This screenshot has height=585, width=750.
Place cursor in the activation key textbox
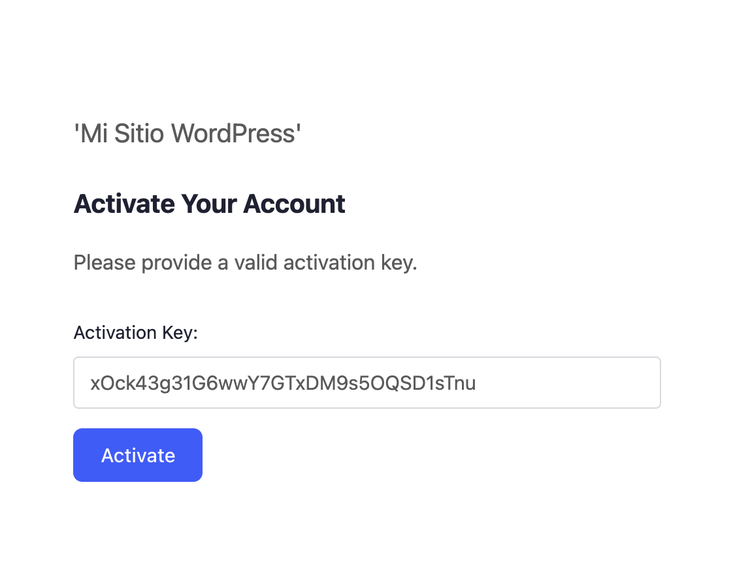367,383
